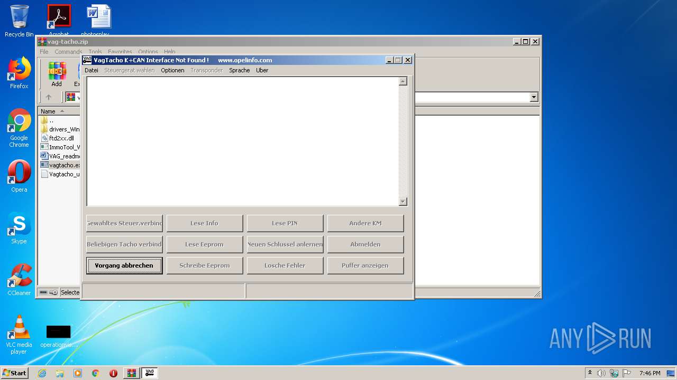
Task: Switch to VagTacho taskbar button
Action: coord(149,373)
